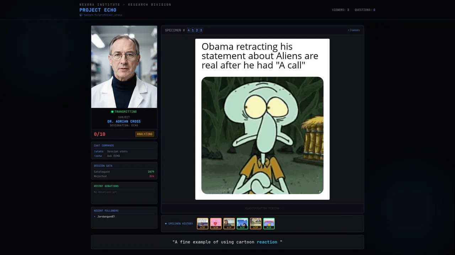The height and width of the screenshot is (255, 455).
Task: Open the third specimen thumbnail with man in cap
Action: [x=229, y=223]
